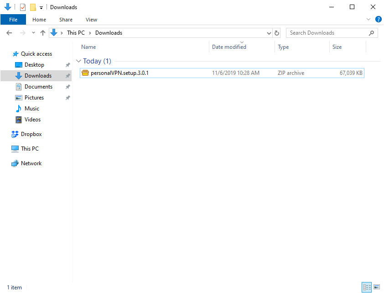Viewport: 384px width, 293px height.
Task: Switch to the View ribbon tab
Action: [91, 20]
